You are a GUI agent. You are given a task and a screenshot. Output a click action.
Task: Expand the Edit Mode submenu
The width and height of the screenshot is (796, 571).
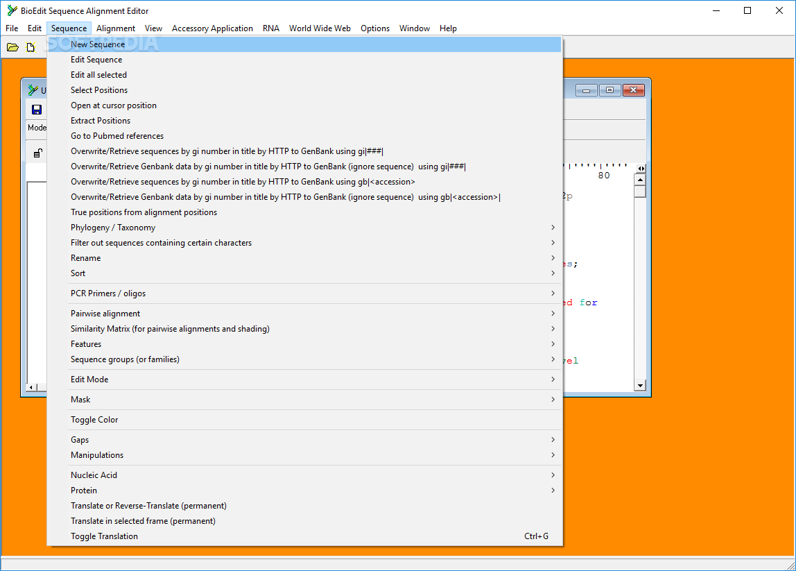click(x=304, y=379)
